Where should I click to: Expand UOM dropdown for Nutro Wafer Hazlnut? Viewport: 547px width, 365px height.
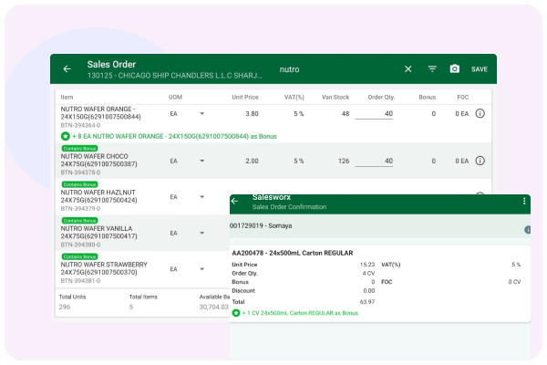(x=201, y=196)
